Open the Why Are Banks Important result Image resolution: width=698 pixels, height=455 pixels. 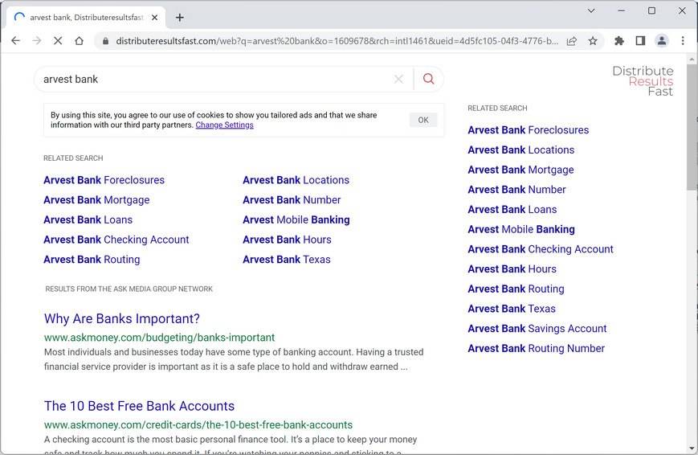(122, 318)
